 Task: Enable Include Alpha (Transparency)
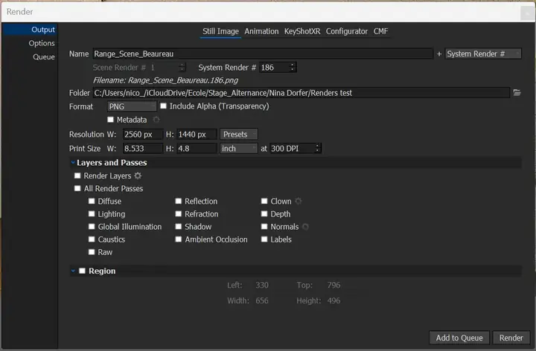click(163, 106)
